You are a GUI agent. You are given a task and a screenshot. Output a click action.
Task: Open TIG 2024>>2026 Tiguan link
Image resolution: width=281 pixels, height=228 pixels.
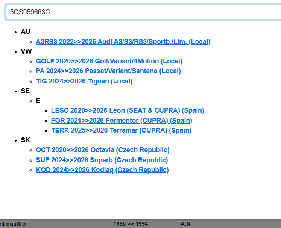(84, 81)
